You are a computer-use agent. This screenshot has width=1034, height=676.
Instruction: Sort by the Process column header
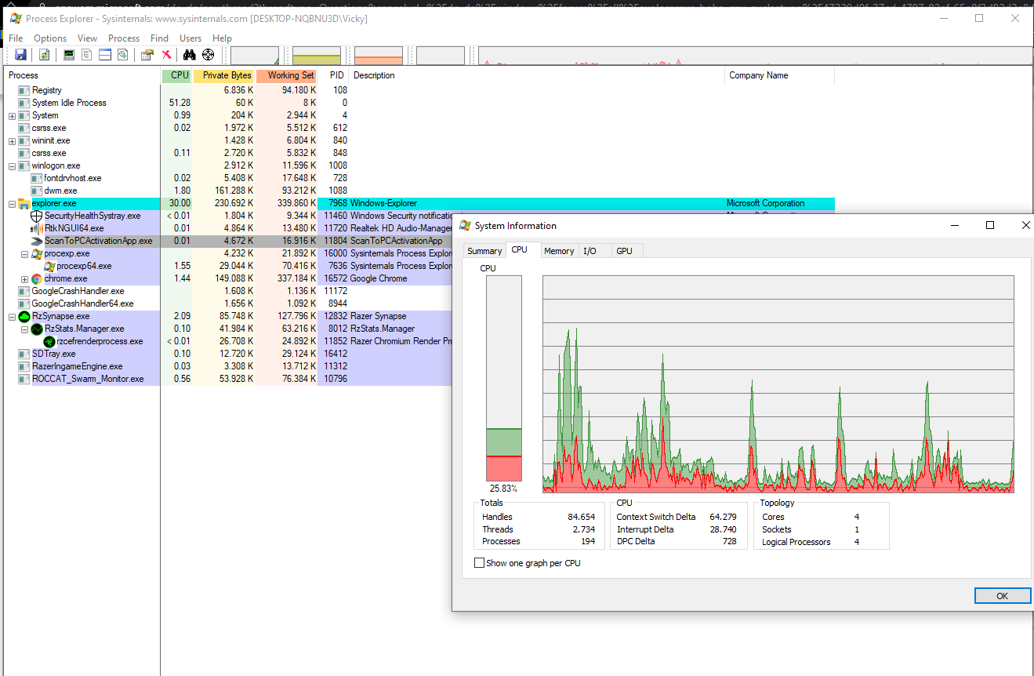pyautogui.click(x=82, y=75)
